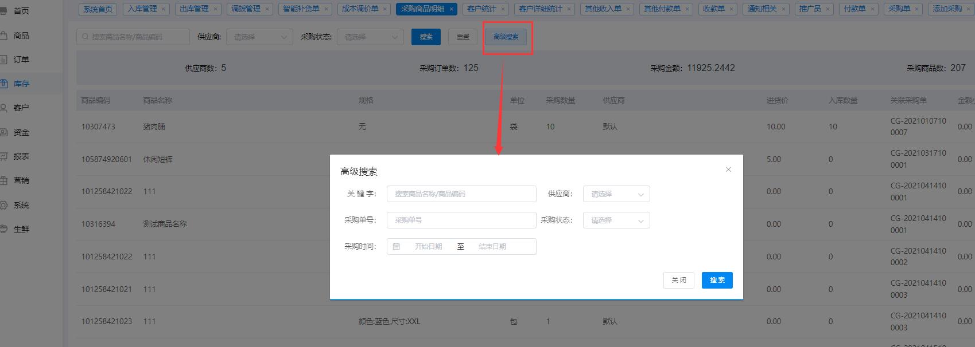Select the 订单 orders sidebar icon
Screen dimensions: 975x347
(x=3, y=60)
